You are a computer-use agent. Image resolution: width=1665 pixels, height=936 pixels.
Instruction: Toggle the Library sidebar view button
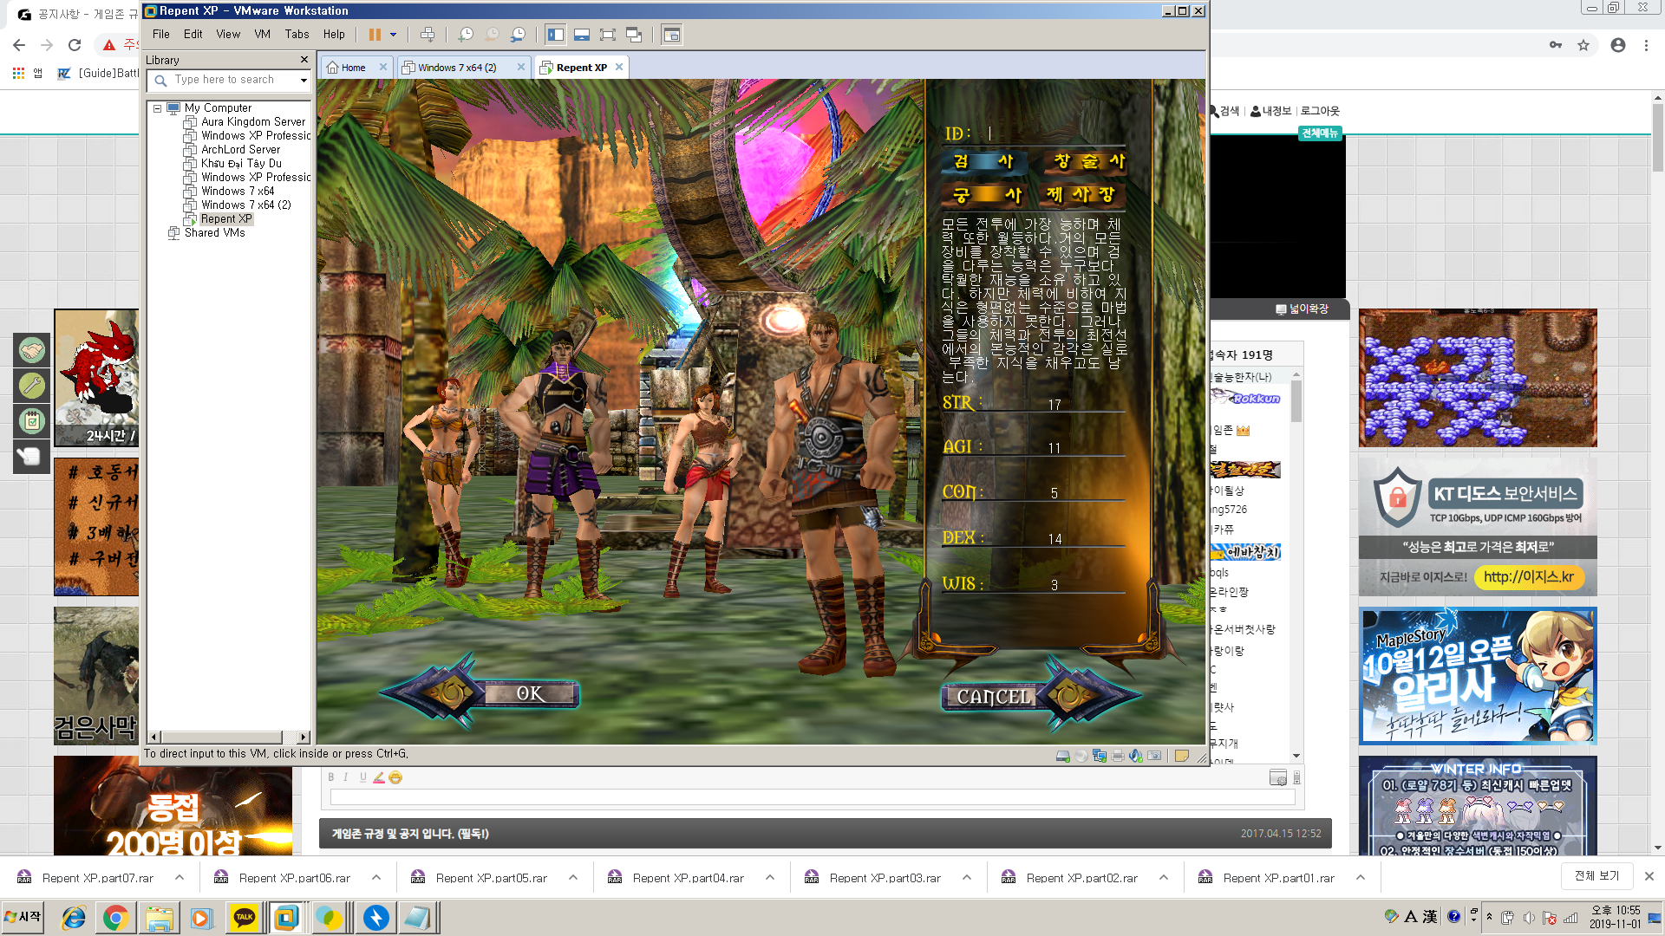pyautogui.click(x=556, y=35)
